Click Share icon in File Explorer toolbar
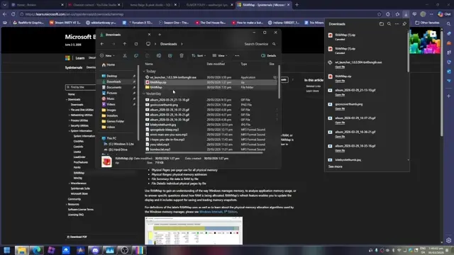The image size is (454, 255). tap(170, 55)
